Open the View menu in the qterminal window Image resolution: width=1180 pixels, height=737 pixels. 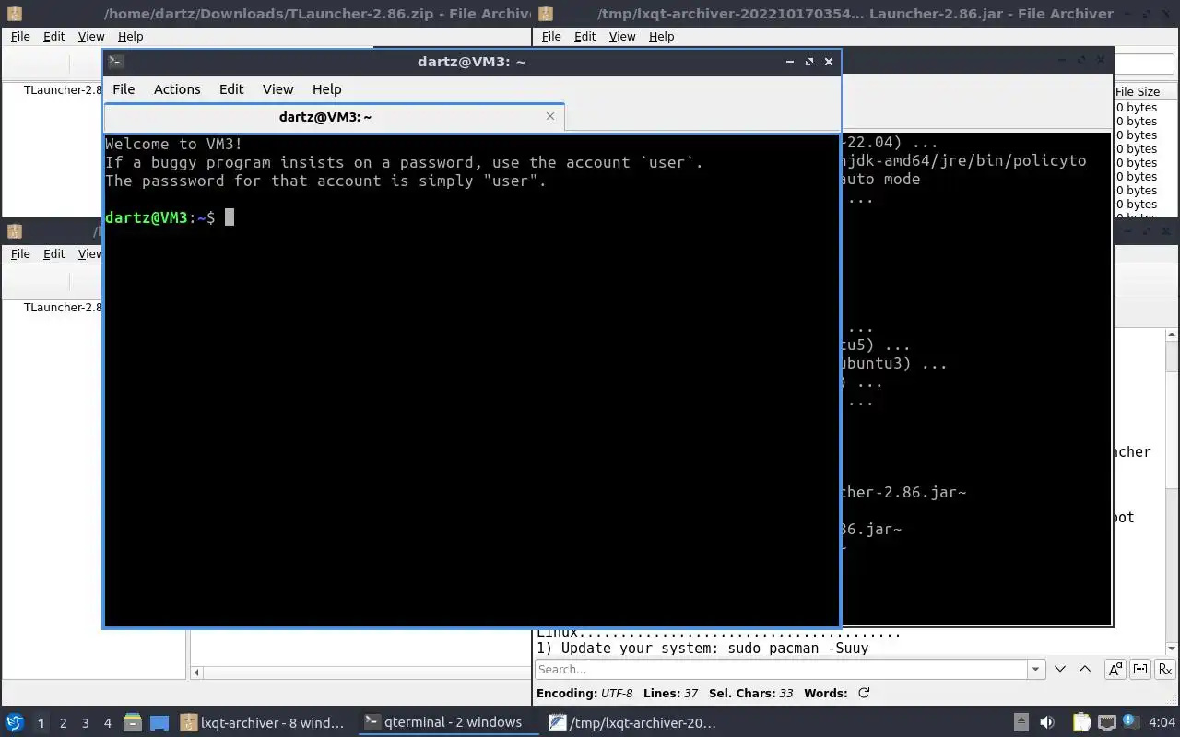(x=277, y=89)
